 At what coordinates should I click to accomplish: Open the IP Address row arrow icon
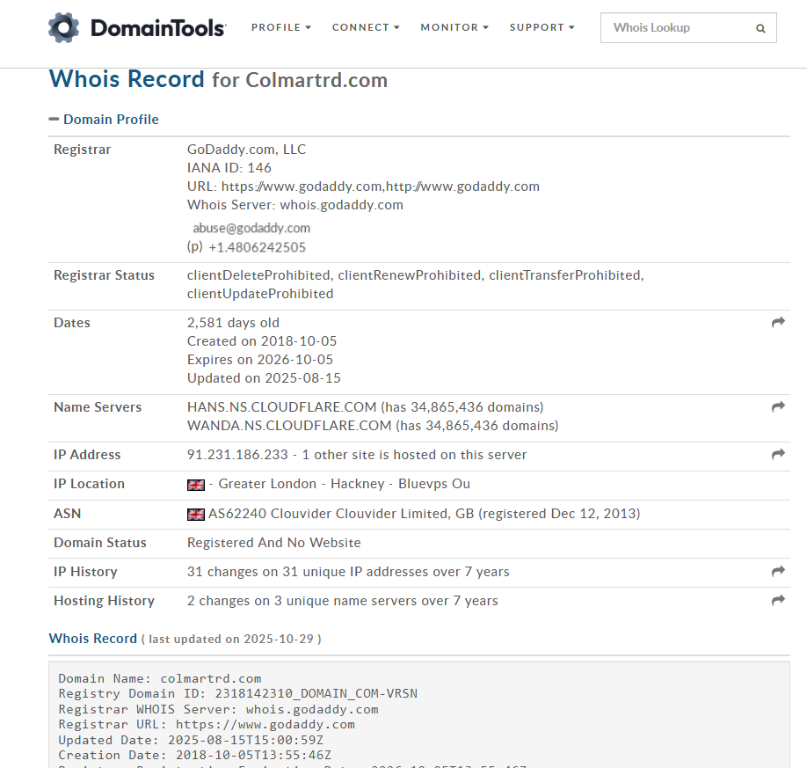point(778,455)
